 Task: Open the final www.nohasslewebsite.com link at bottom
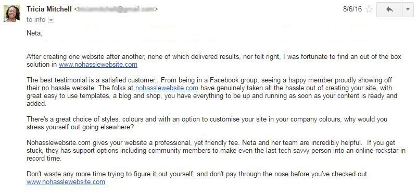[x=66, y=182]
